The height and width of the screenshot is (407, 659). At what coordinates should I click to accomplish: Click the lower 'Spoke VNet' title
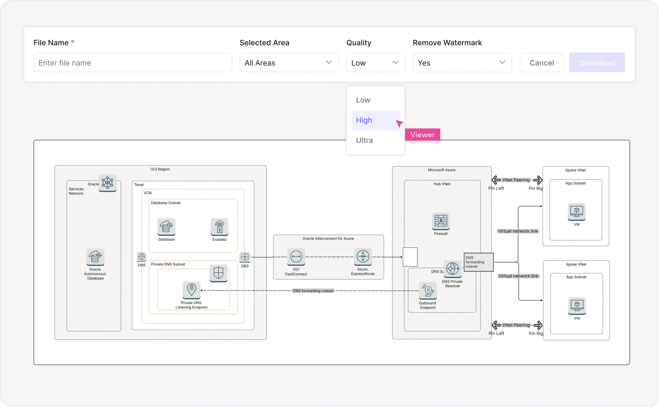pos(576,265)
